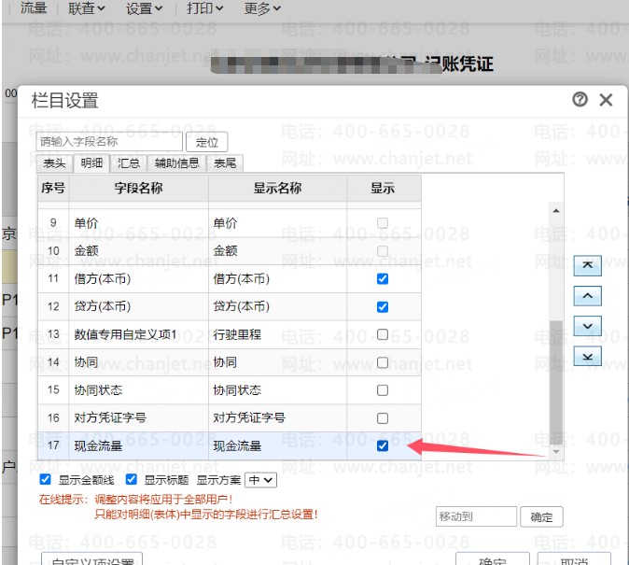The image size is (629, 565).
Task: Select the 对方凭证字号 field name cell
Action: (138, 418)
